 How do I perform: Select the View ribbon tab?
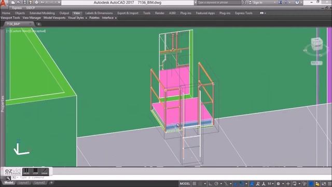click(77, 13)
